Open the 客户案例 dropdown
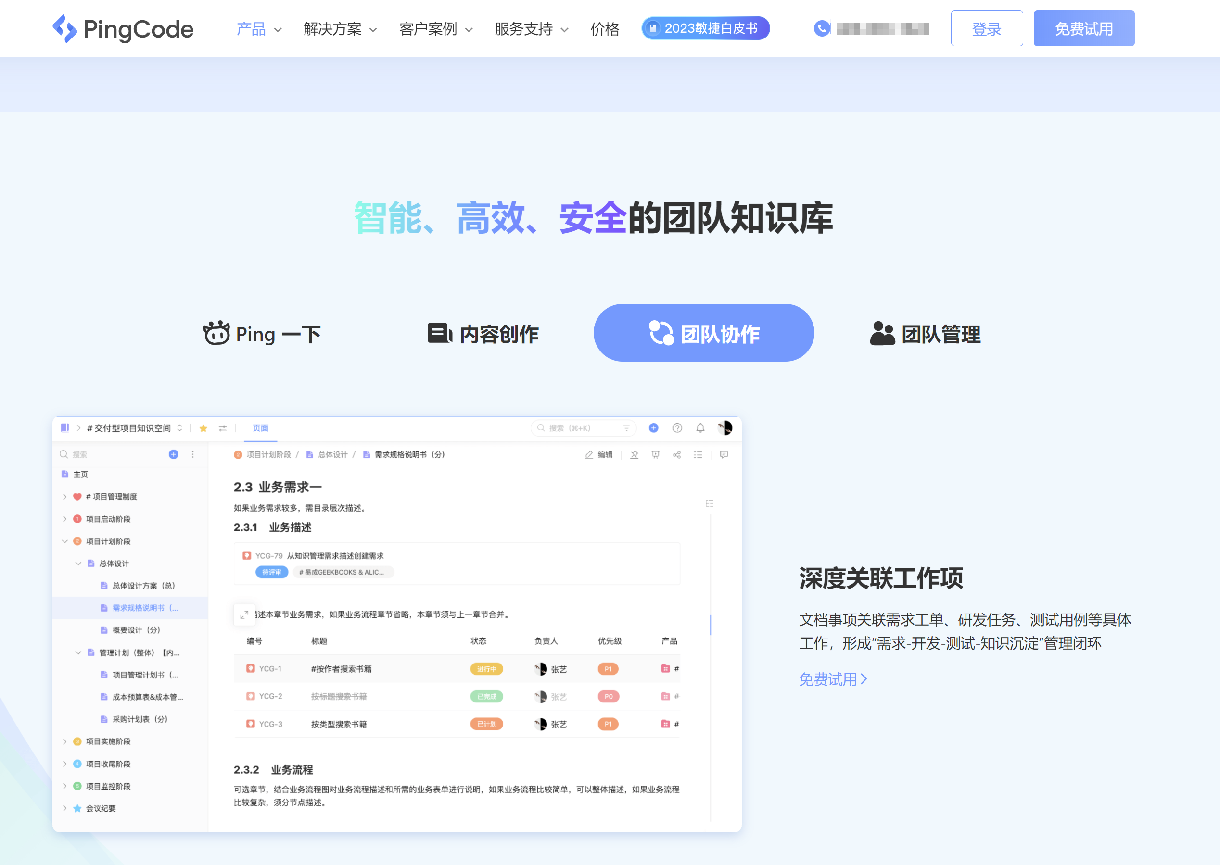 tap(435, 29)
